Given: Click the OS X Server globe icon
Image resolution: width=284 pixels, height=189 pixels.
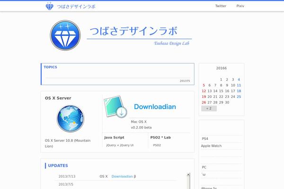Looking at the screenshot, I should (71, 119).
